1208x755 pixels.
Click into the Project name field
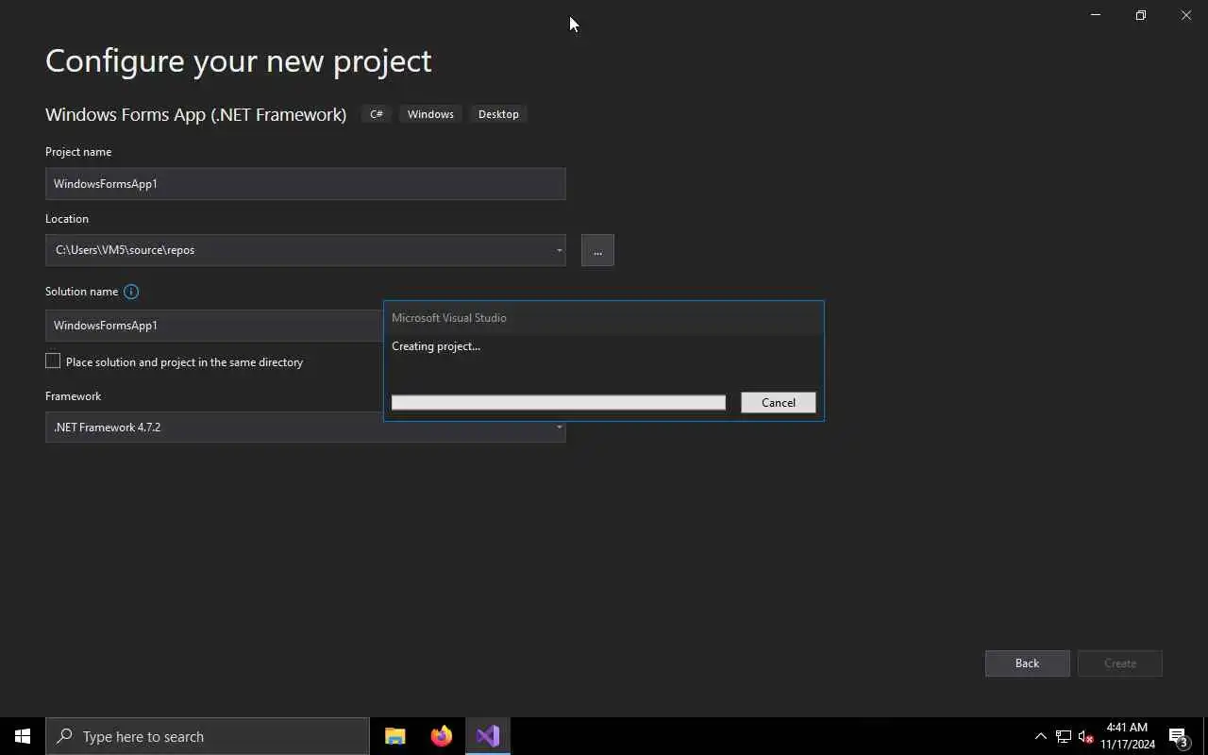tap(306, 184)
